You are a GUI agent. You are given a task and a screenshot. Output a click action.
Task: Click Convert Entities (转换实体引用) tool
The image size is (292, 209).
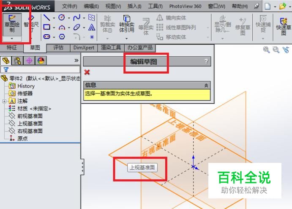[x=127, y=24]
